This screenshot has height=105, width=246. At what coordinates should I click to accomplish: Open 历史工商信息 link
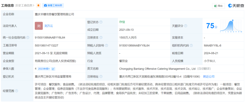[25, 5]
